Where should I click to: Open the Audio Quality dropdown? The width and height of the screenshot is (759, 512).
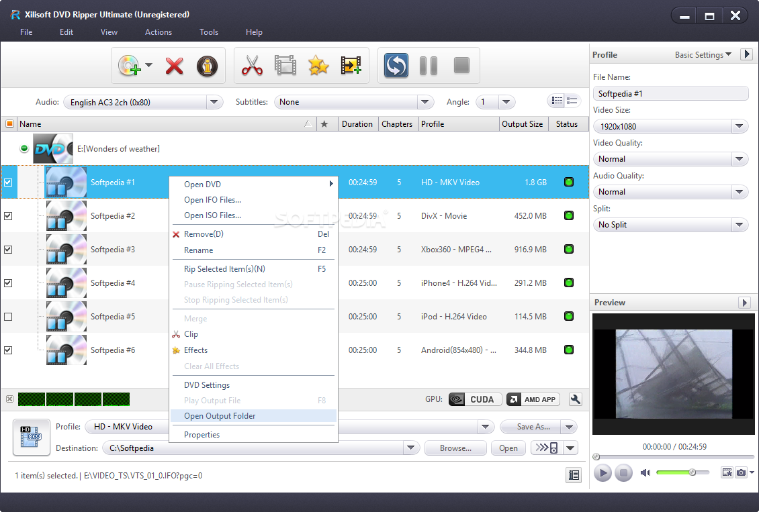[739, 191]
